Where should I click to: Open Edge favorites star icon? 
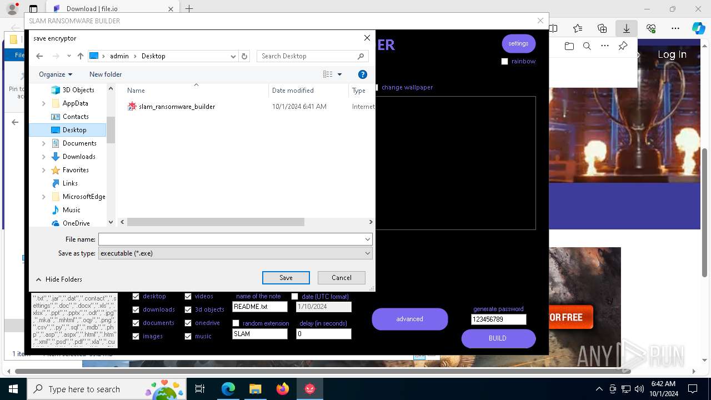pyautogui.click(x=578, y=28)
